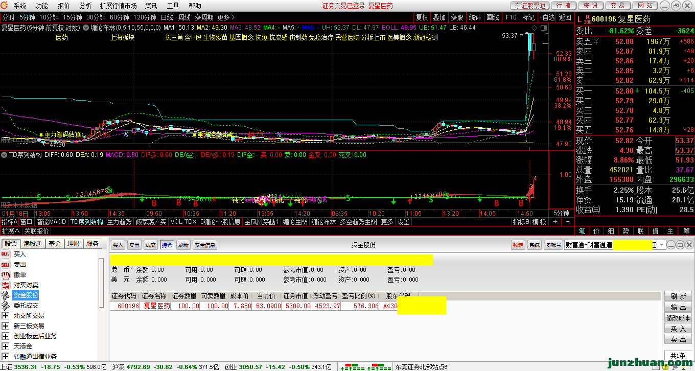Click the minus (−) zoom icon below chart
Screen dimensions: 695x371
click(x=568, y=222)
